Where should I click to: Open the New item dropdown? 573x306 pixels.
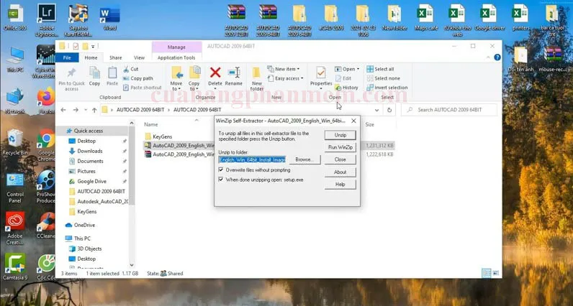pos(285,69)
